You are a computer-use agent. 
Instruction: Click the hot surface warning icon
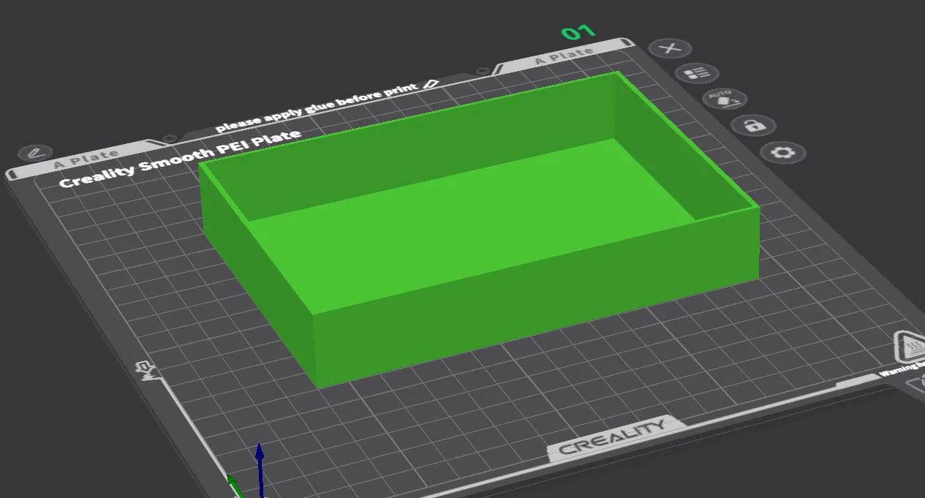tap(909, 346)
